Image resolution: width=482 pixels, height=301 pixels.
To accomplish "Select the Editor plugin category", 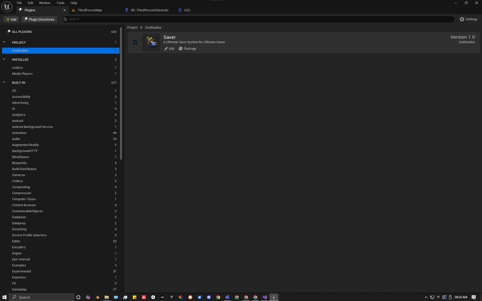I will point(61,241).
